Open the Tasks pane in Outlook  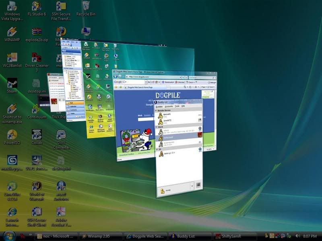[x=75, y=113]
